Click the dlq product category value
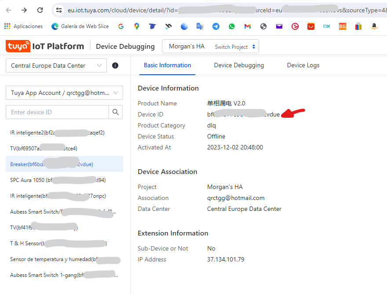Viewport: 387px width, 294px height. [212, 125]
